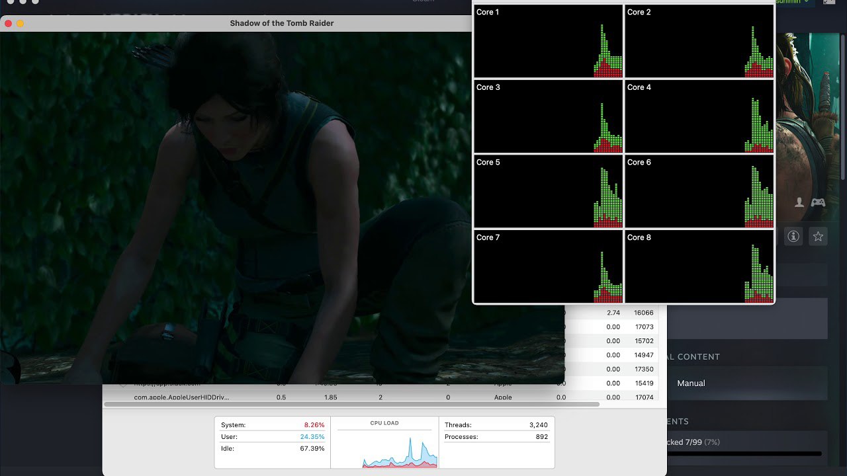This screenshot has height=476, width=847.
Task: Click the AL CONTENT section header in Steam
Action: [693, 356]
